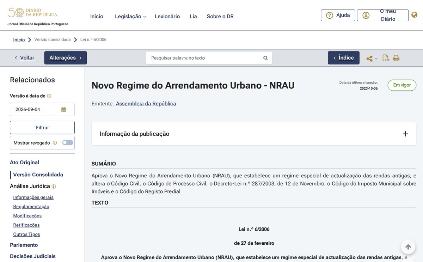
Task: Open Sobre o DR menu item
Action: click(220, 16)
